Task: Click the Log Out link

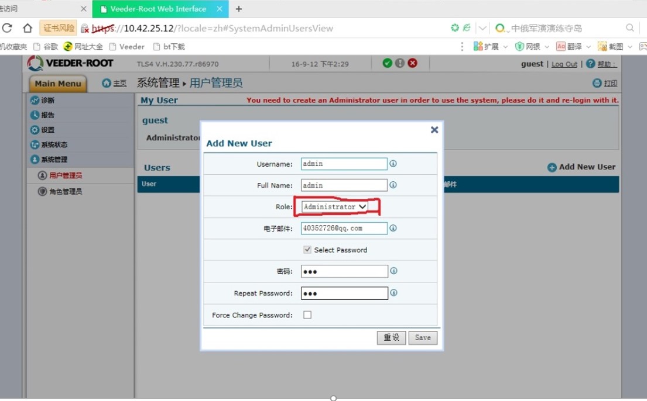Action: pos(564,64)
